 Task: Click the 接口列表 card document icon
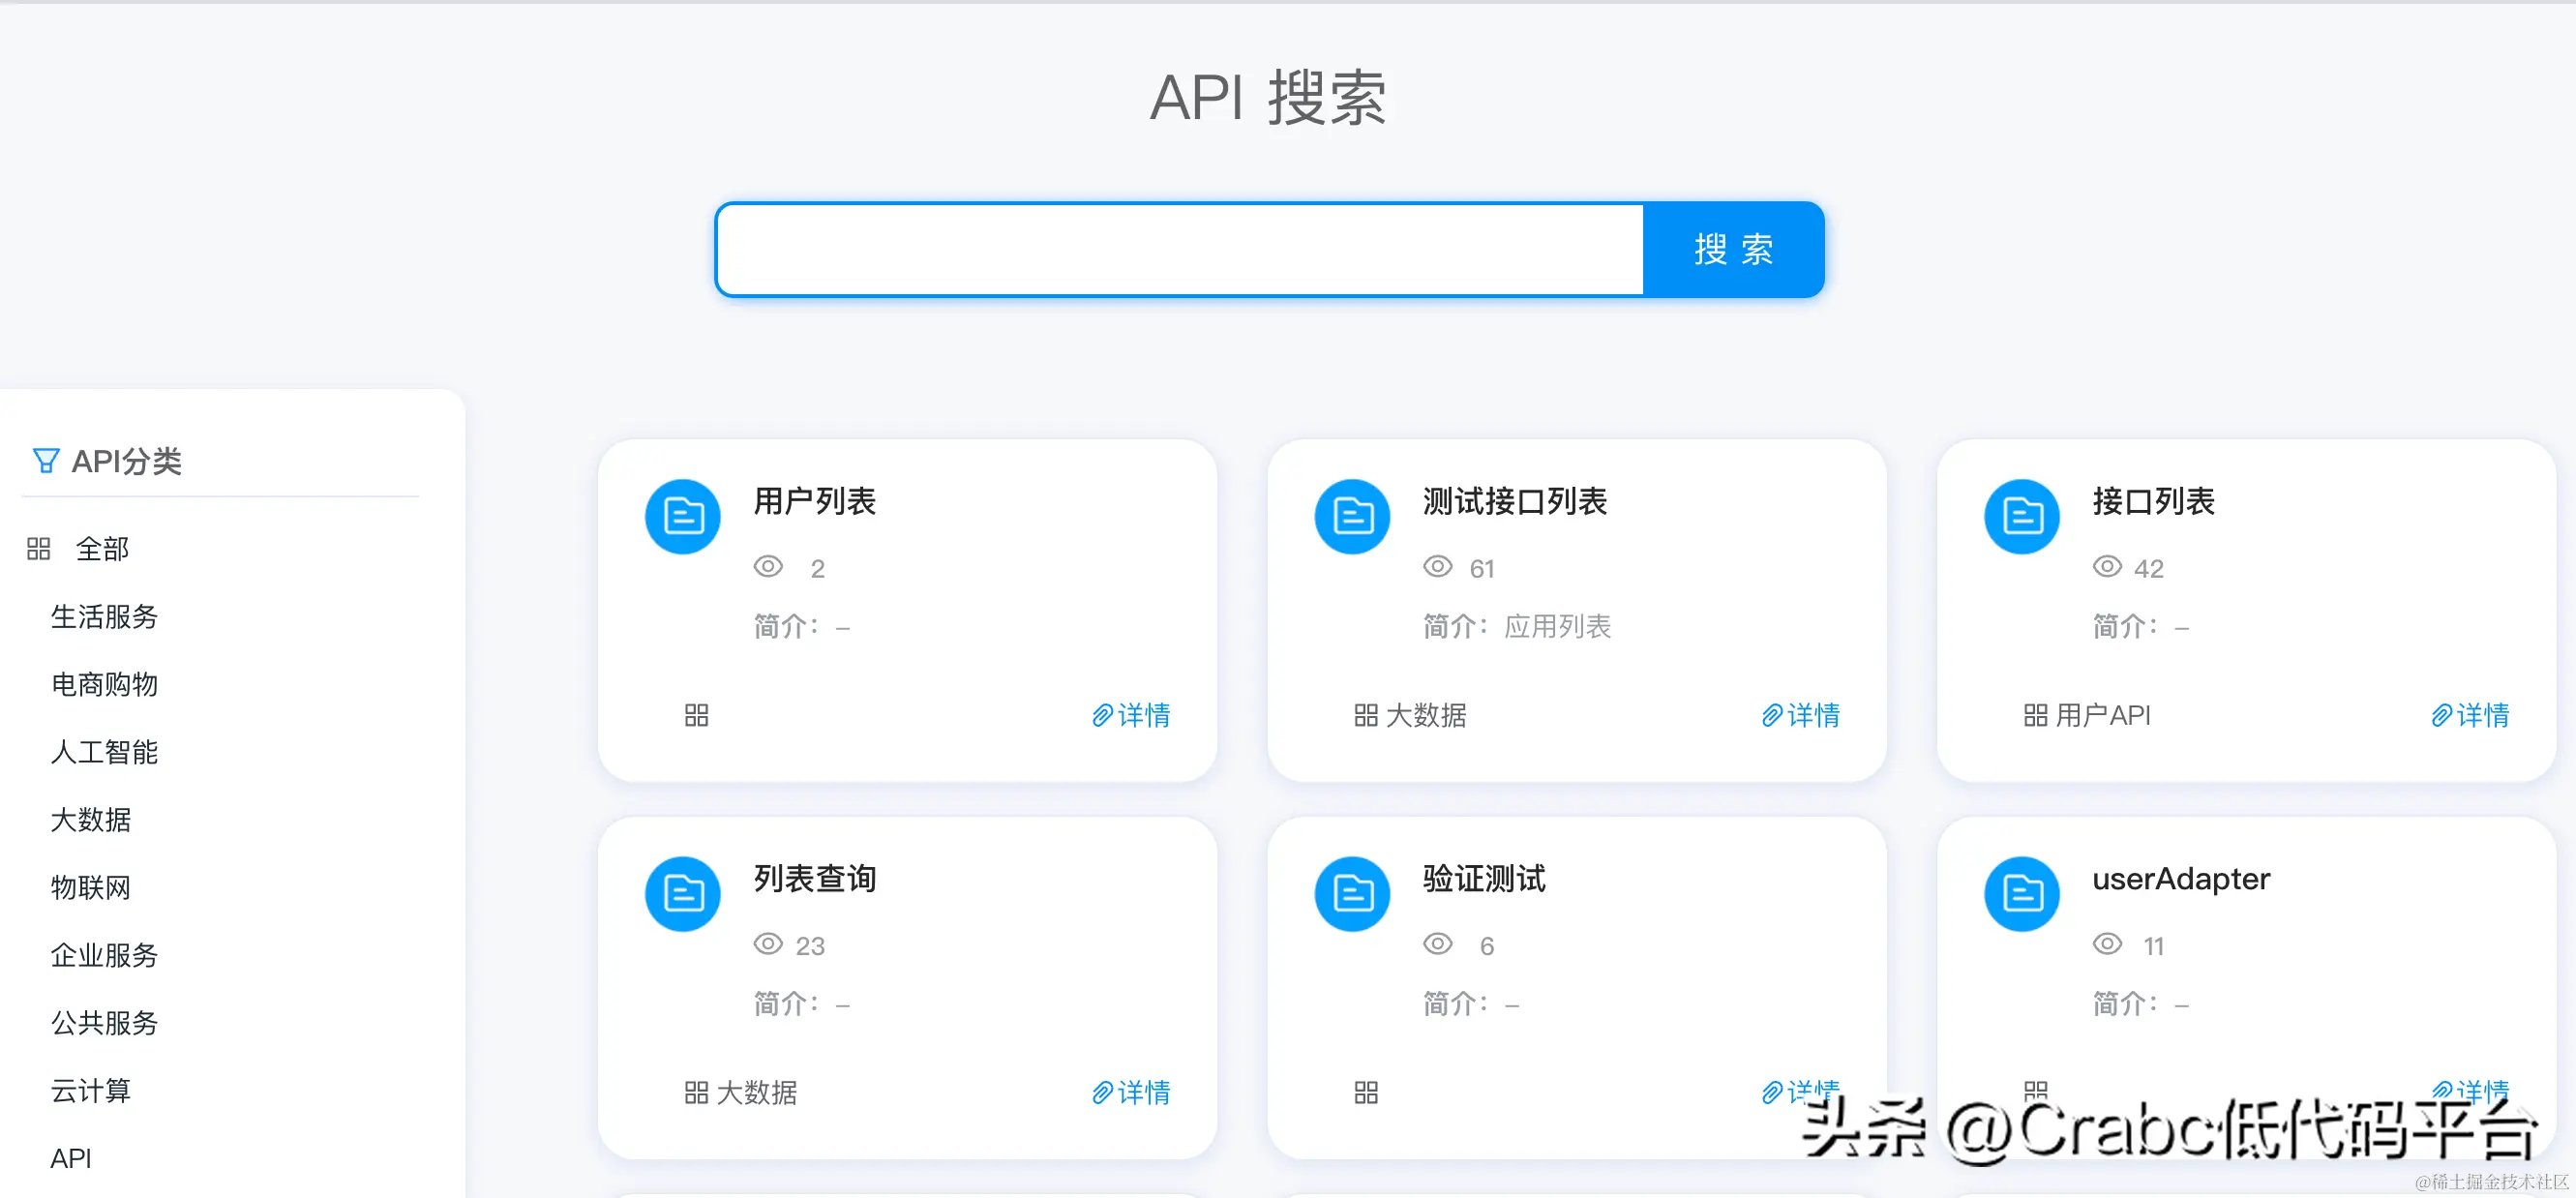pos(2022,516)
